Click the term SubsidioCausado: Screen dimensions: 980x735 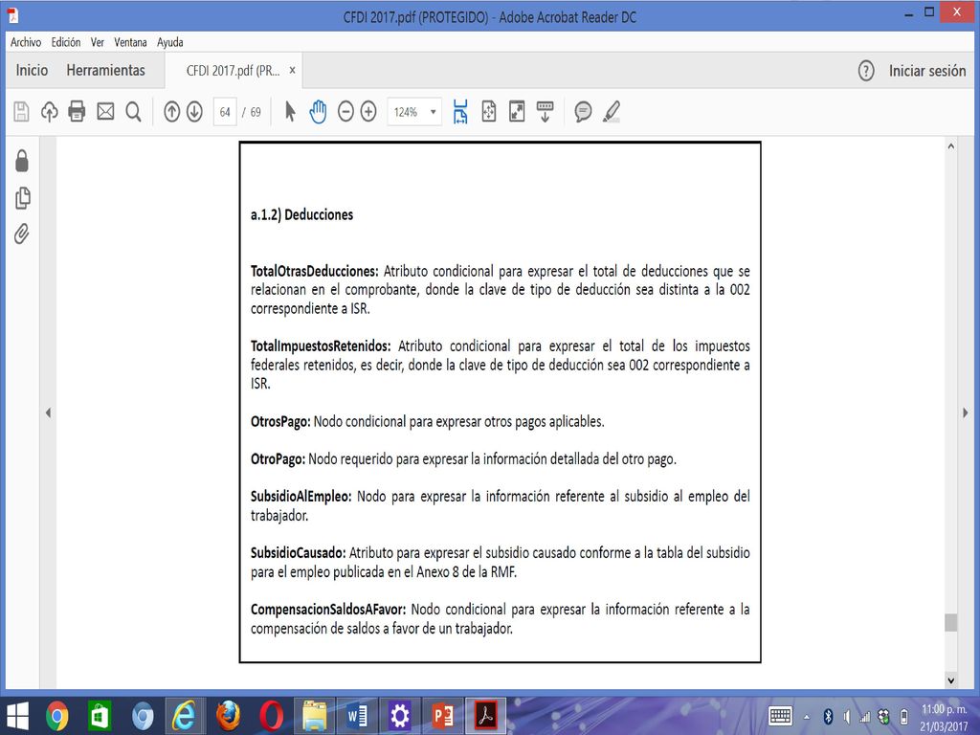(x=298, y=553)
